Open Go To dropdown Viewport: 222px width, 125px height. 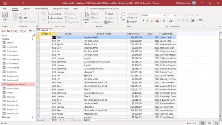coord(132,18)
